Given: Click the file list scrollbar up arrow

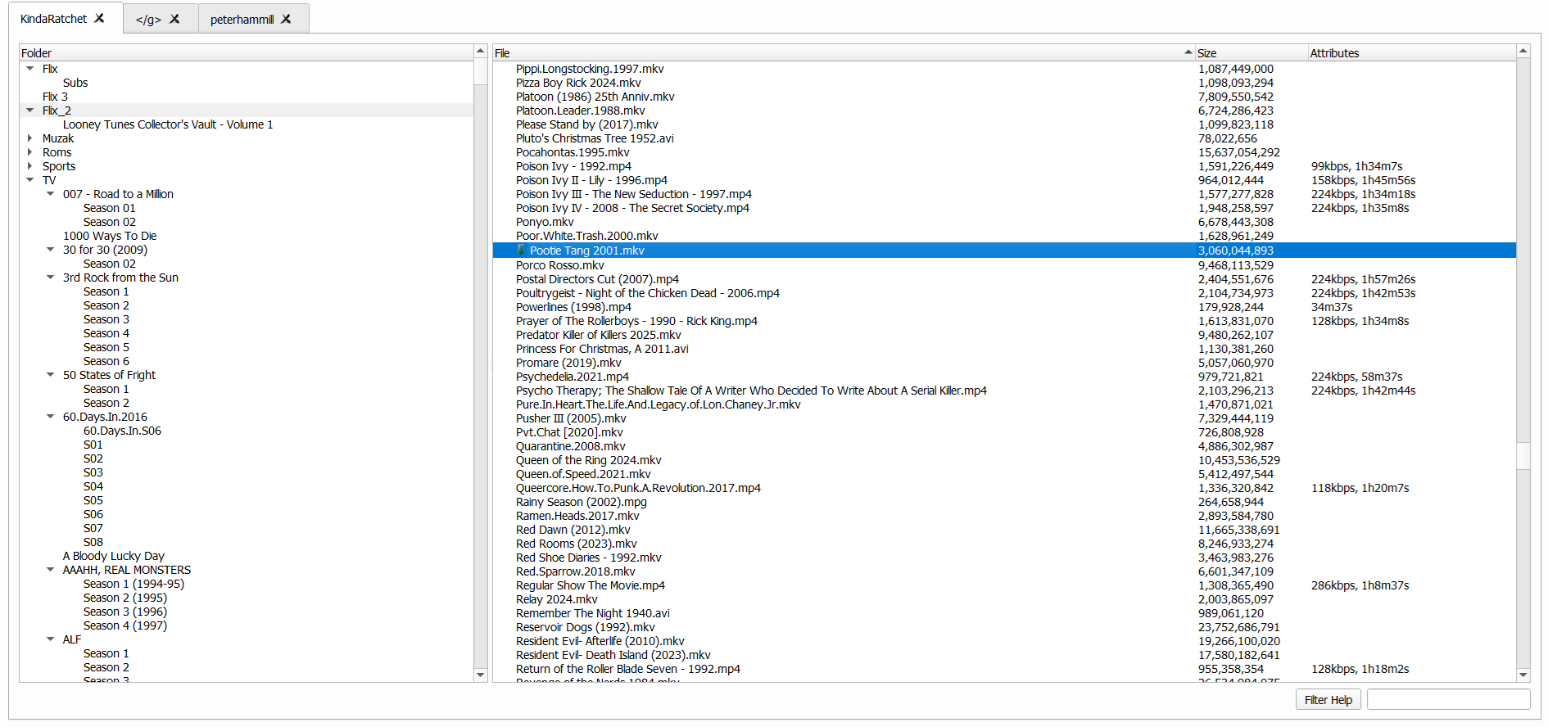Looking at the screenshot, I should tap(1523, 51).
